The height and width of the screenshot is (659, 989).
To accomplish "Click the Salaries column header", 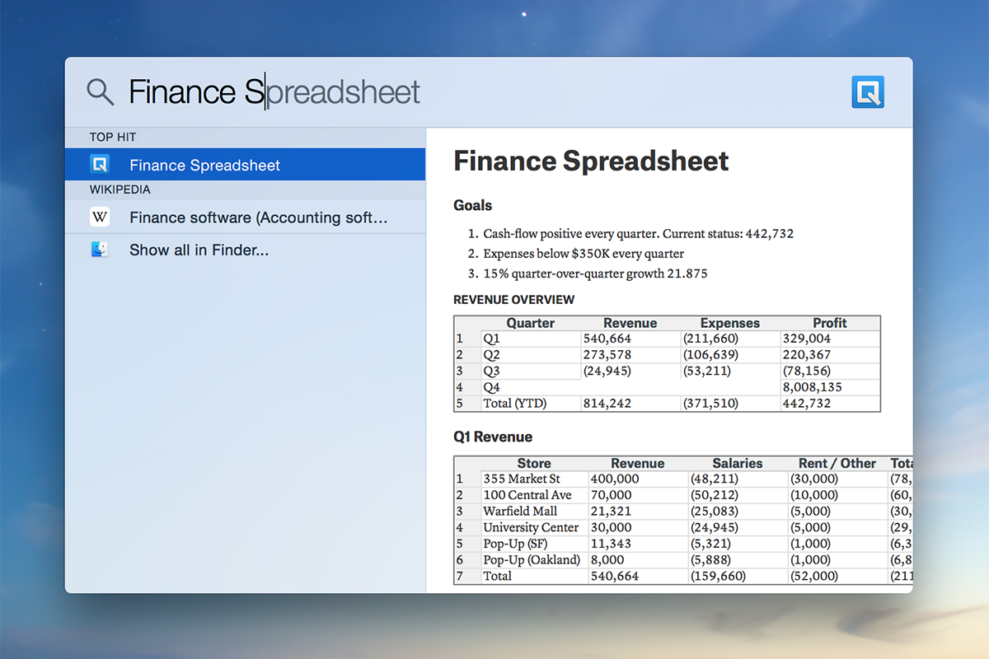I will pos(737,463).
